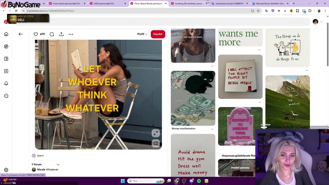Reload the page in Chrome
Screen dimensions: 329x185
(16, 11)
